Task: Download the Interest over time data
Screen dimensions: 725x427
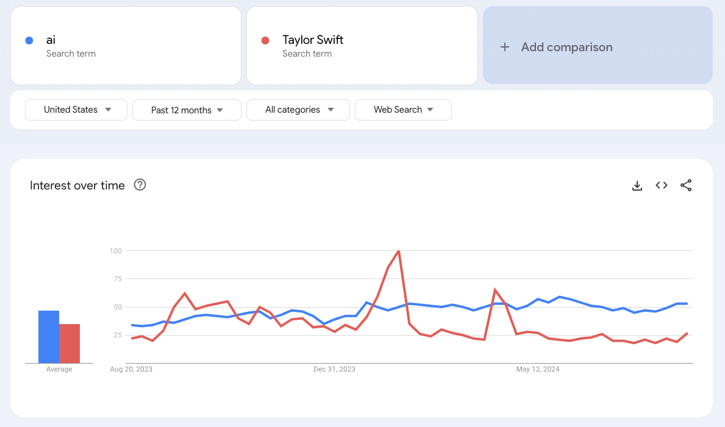Action: click(x=637, y=186)
